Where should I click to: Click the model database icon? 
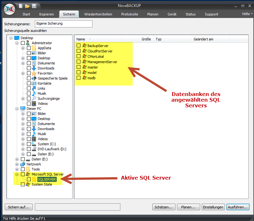(84, 72)
